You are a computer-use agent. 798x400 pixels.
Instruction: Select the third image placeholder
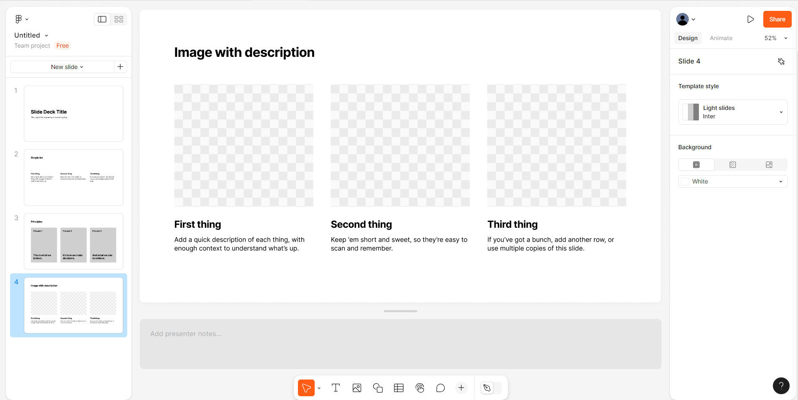557,145
